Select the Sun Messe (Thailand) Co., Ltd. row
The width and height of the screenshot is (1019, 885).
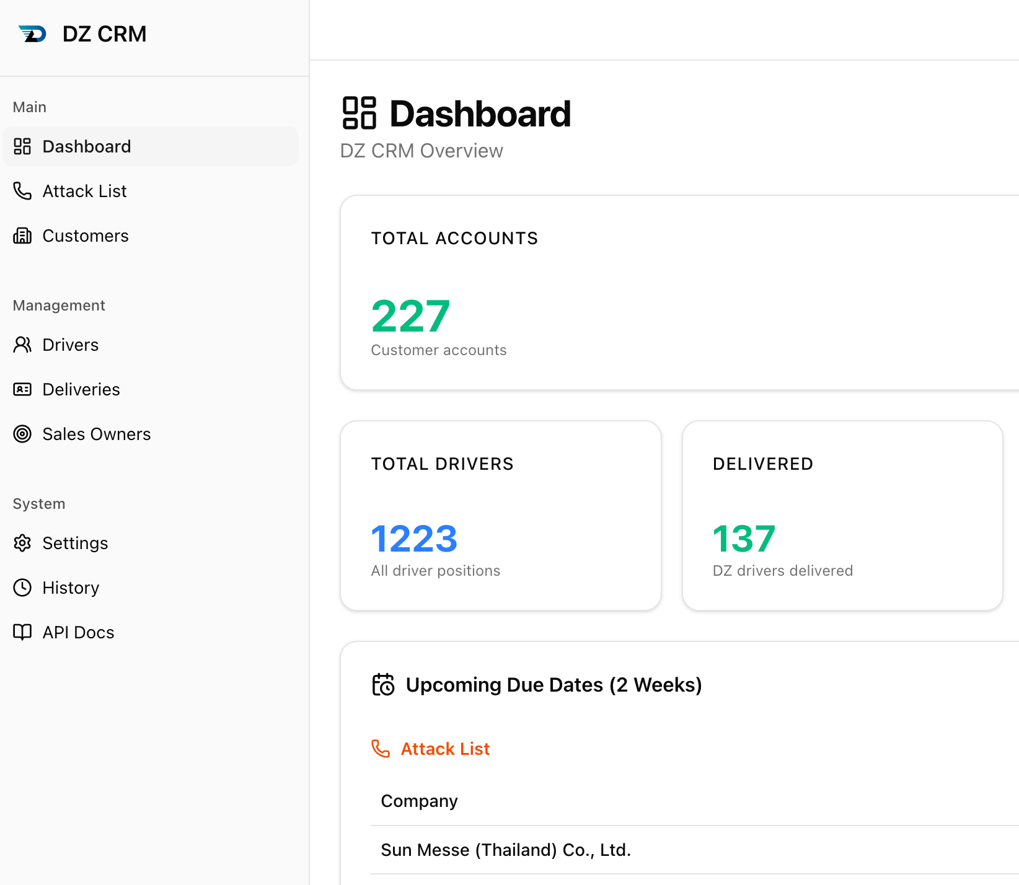[695, 850]
